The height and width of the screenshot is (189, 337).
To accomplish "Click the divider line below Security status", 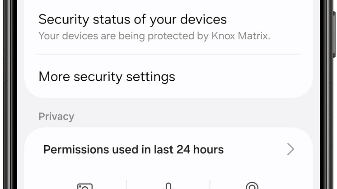I will click(x=168, y=54).
